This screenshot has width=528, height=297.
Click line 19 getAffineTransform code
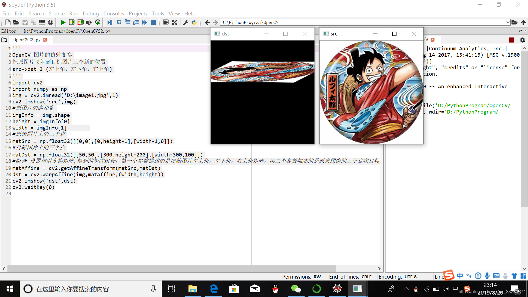click(86, 168)
